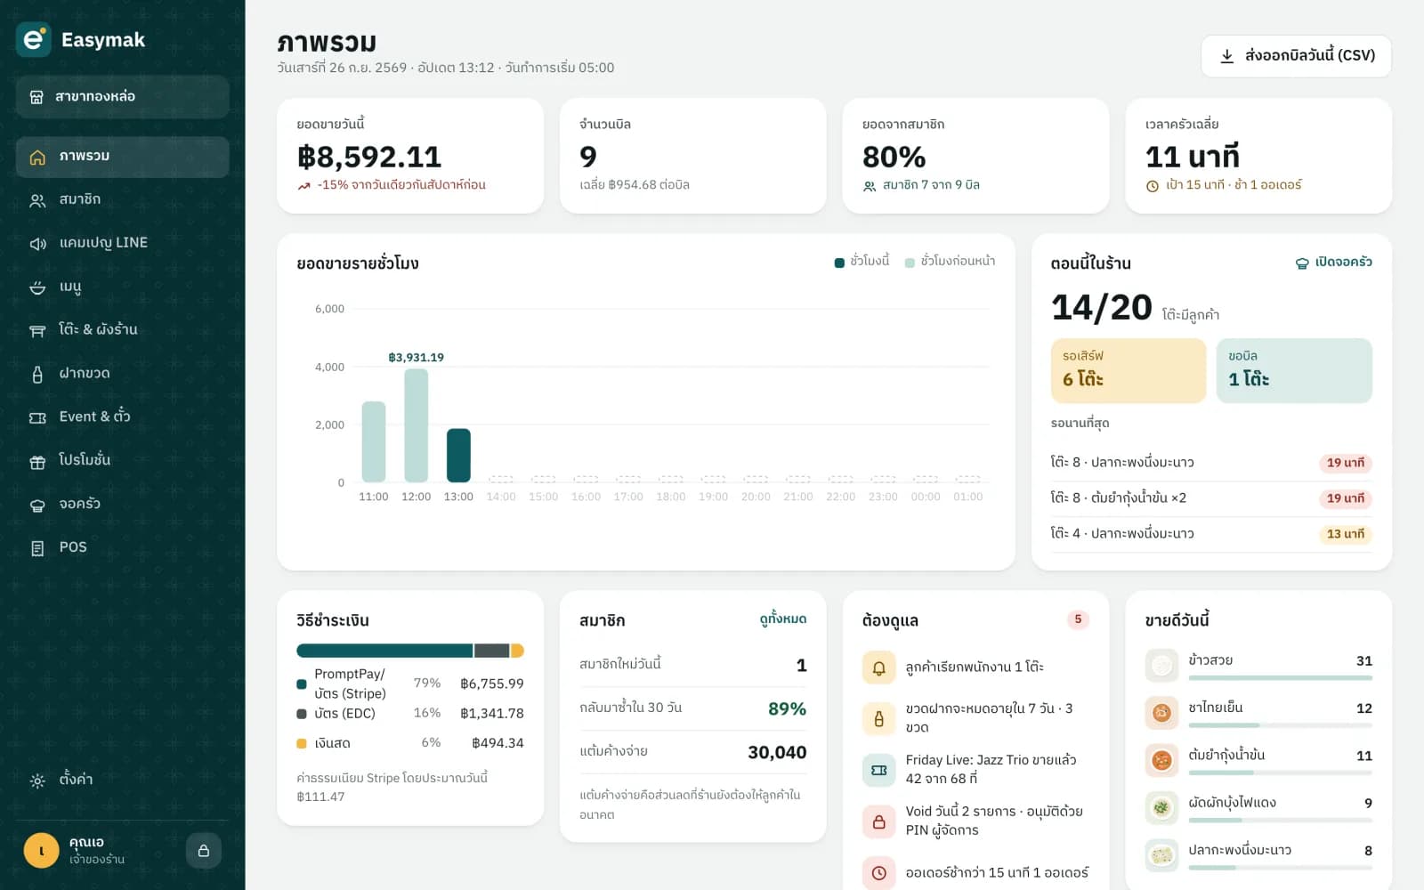Click the red 5 badge in ต้องดูแล
This screenshot has width=1424, height=890.
click(1078, 619)
